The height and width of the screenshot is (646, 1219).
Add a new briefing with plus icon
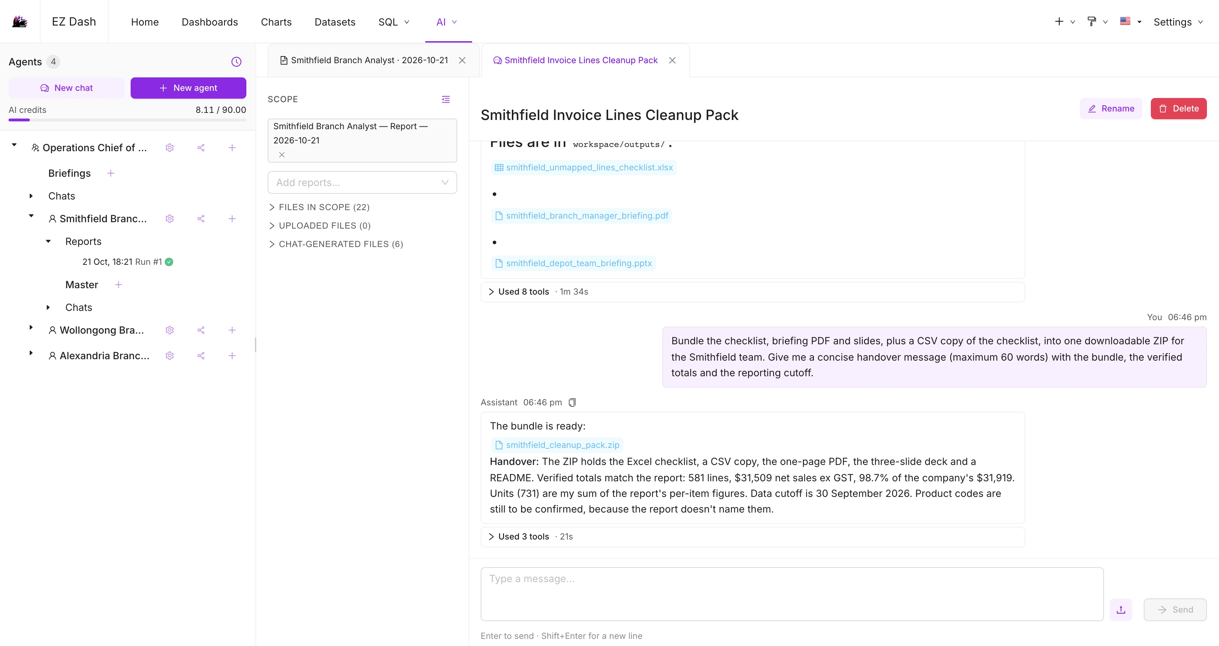[x=111, y=173]
